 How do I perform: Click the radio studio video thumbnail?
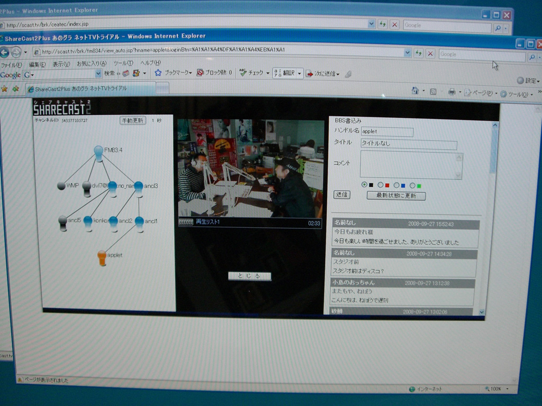250,168
